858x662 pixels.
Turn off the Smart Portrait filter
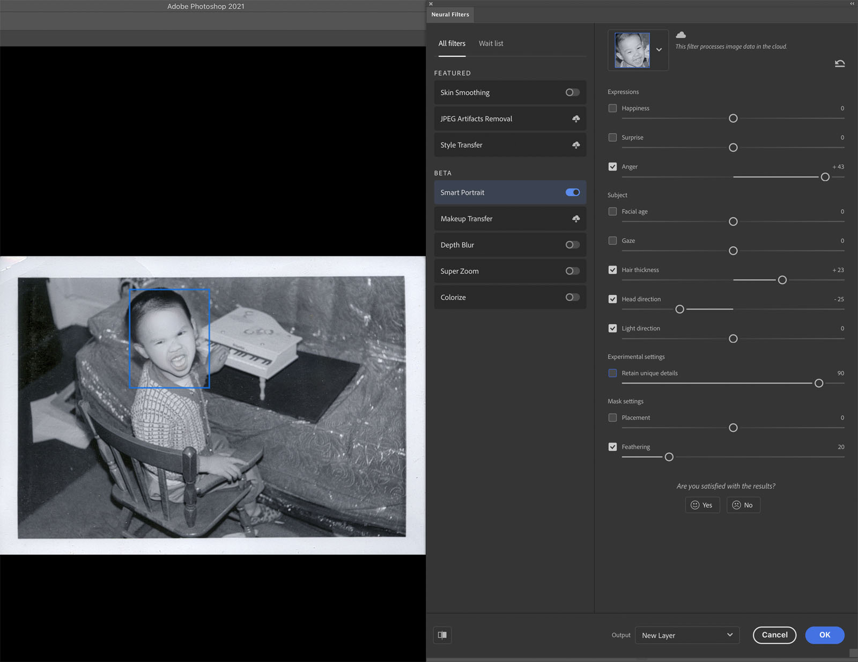[x=572, y=192]
